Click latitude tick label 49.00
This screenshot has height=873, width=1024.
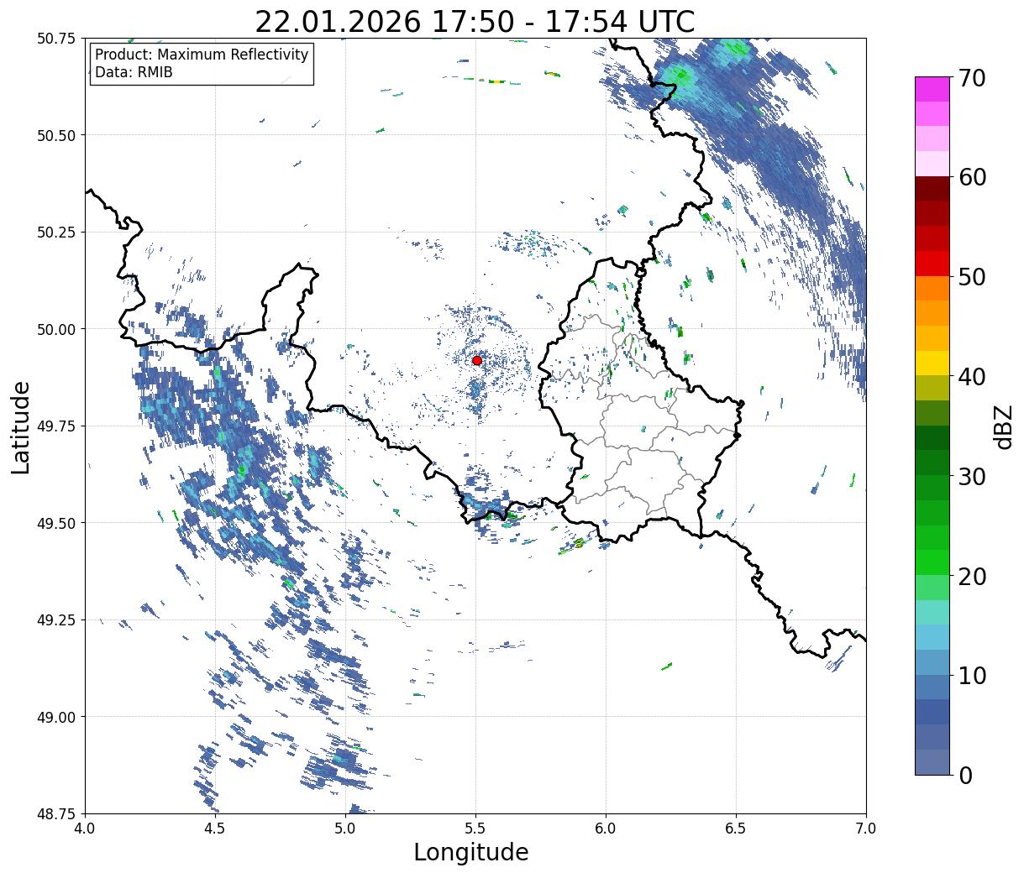tap(56, 717)
